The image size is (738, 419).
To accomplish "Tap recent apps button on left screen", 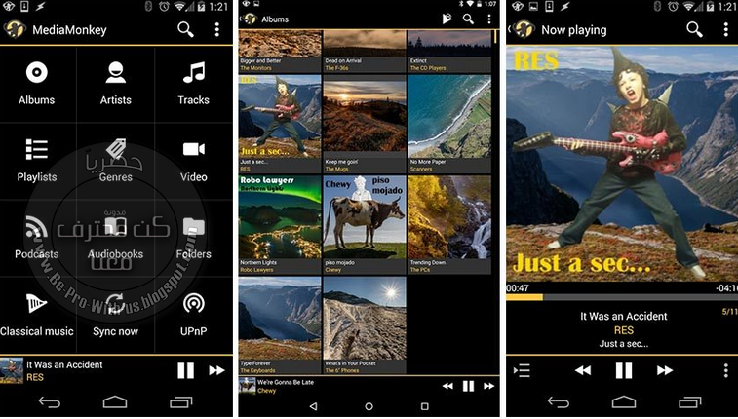I will tap(181, 402).
